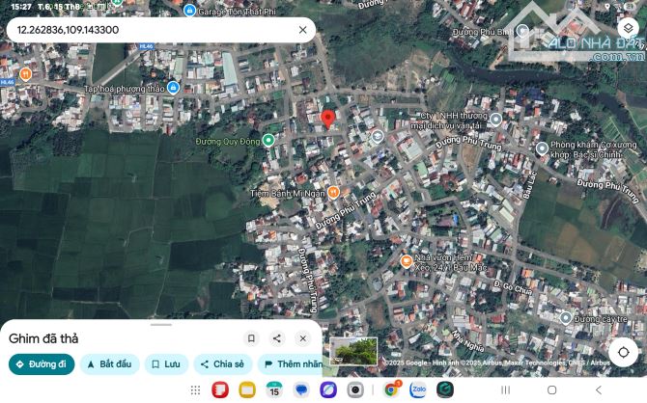Image resolution: width=647 pixels, height=403 pixels.
Task: Start navigation with Bắt đầu button
Action: 109,364
